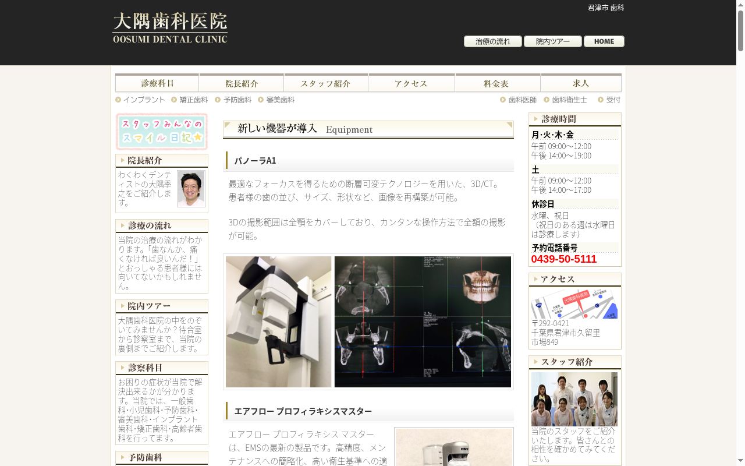Follow the 受付 recruitment link

pyautogui.click(x=609, y=100)
